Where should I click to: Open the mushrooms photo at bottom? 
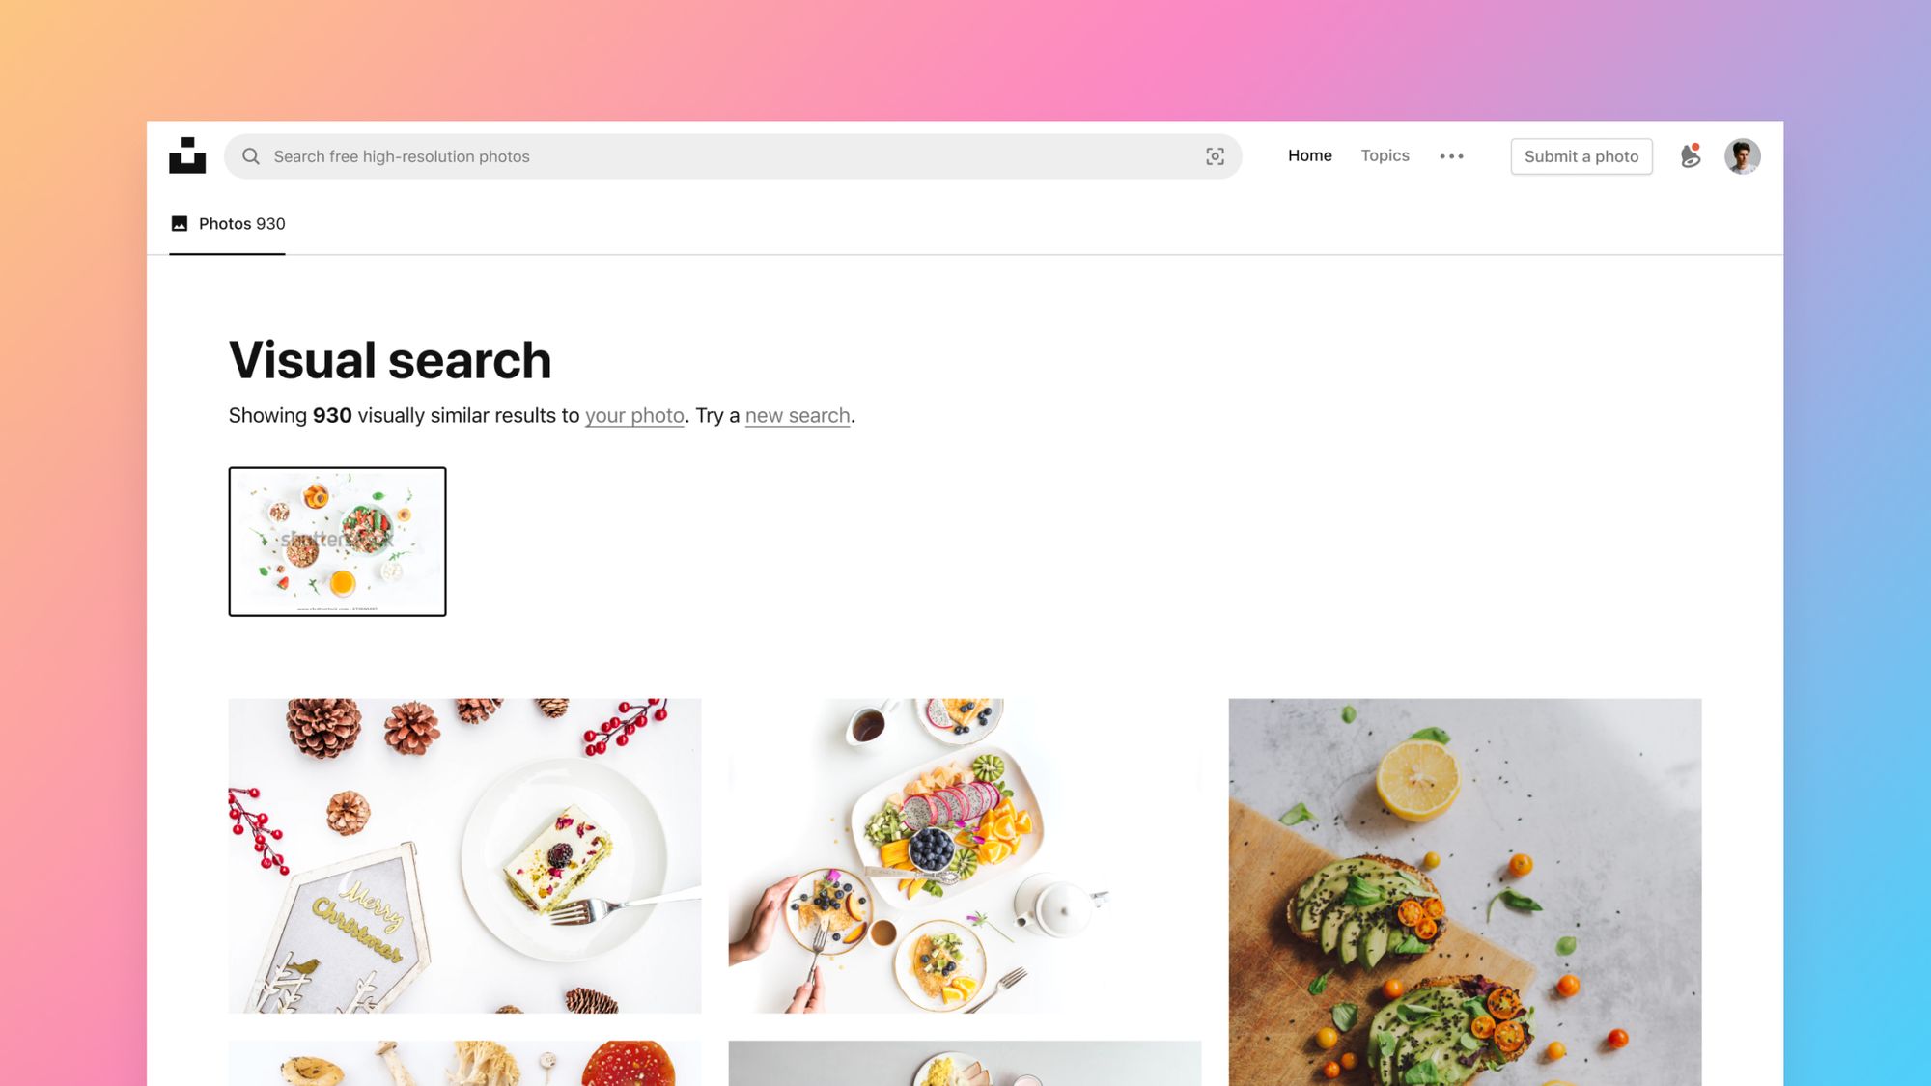point(465,1063)
